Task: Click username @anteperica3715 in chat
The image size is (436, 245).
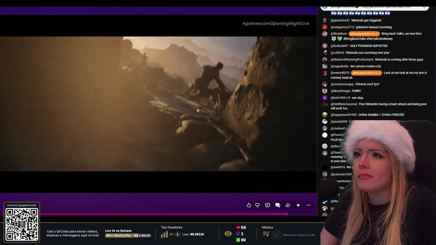Action: [x=342, y=27]
